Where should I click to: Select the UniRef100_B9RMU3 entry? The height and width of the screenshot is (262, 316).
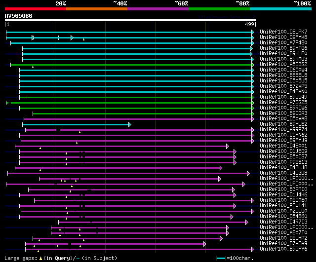click(283, 59)
